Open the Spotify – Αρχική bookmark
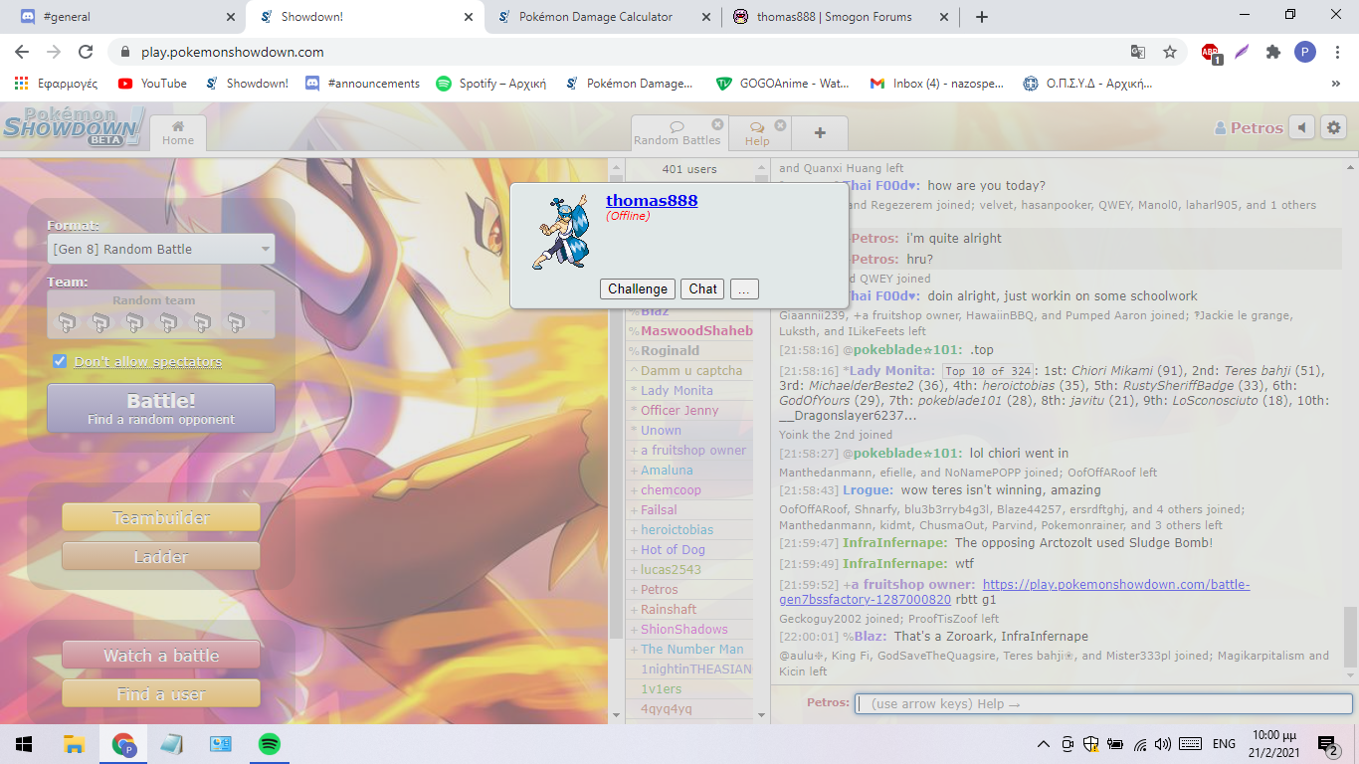This screenshot has width=1359, height=764. (x=491, y=84)
